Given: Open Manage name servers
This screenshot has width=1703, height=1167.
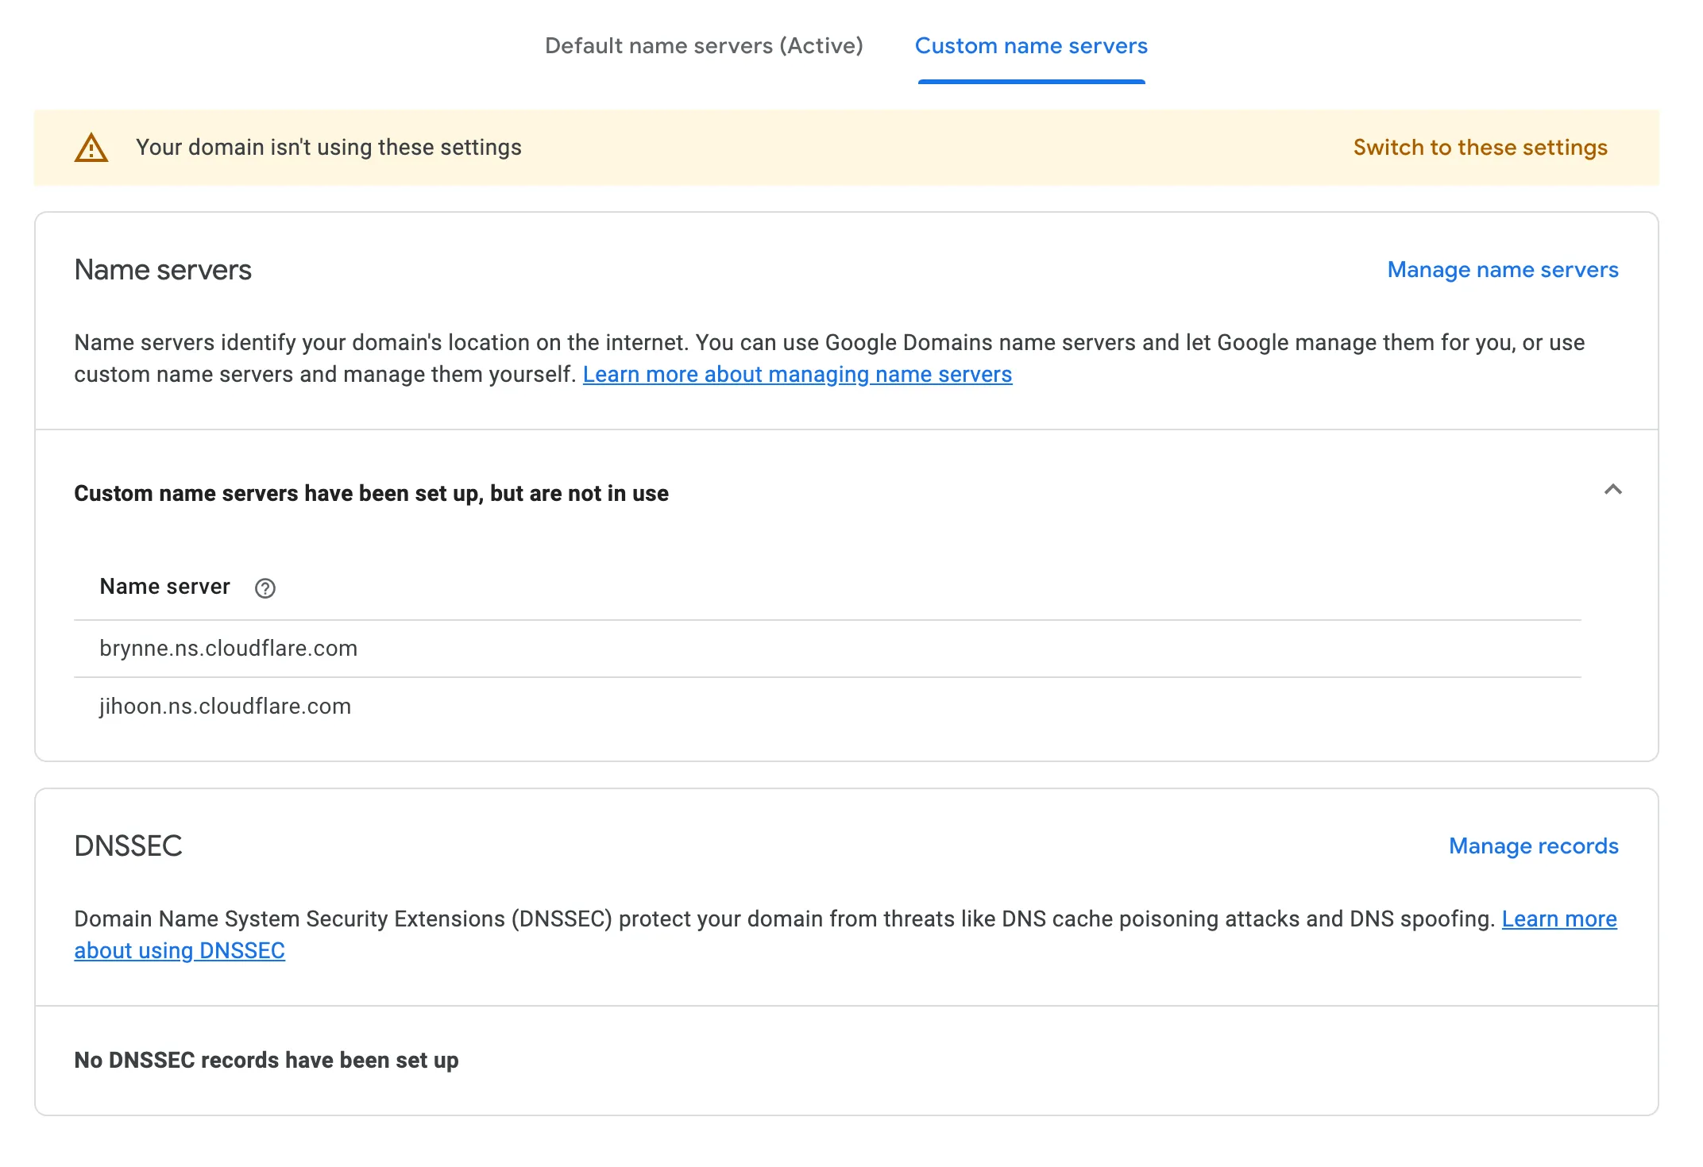Looking at the screenshot, I should (x=1502, y=270).
